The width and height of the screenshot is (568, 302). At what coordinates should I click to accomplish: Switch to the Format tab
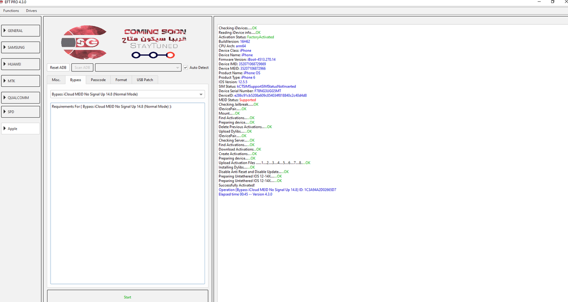[121, 80]
